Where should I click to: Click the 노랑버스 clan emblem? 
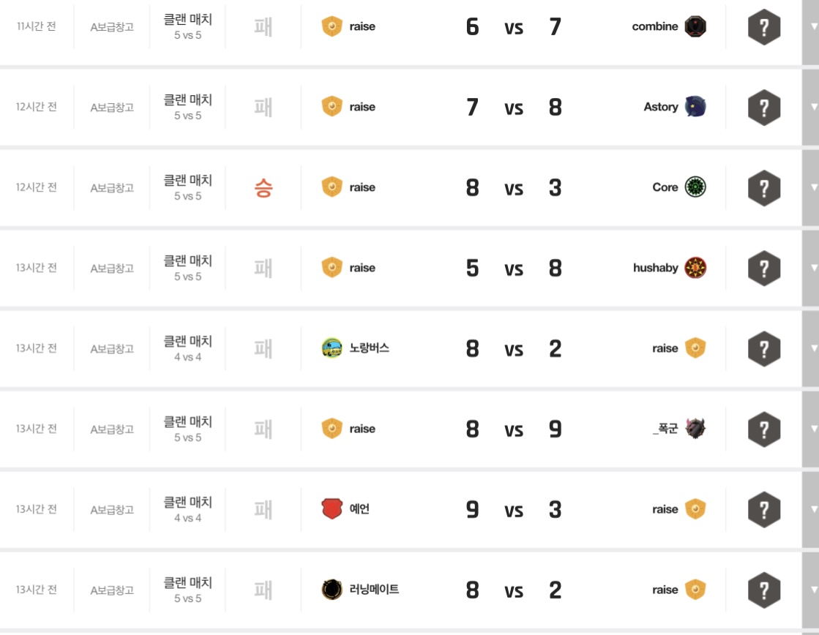[x=332, y=348]
